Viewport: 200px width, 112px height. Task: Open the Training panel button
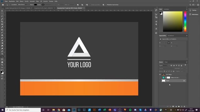pyautogui.click(x=193, y=10)
